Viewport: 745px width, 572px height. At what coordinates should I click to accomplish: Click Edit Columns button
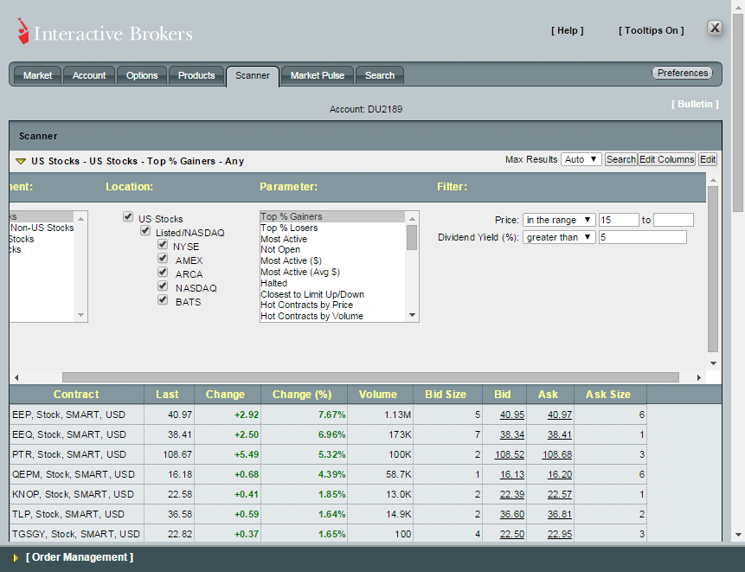pos(666,159)
